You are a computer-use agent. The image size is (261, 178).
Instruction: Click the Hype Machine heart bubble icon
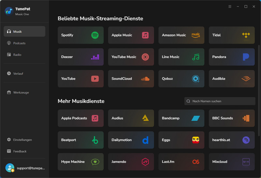95,162
